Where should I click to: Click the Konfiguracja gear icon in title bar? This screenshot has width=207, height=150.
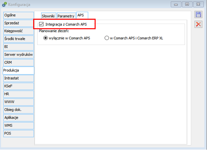[4, 5]
